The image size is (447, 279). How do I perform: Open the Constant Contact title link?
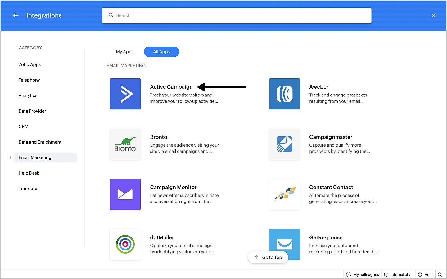pyautogui.click(x=331, y=187)
